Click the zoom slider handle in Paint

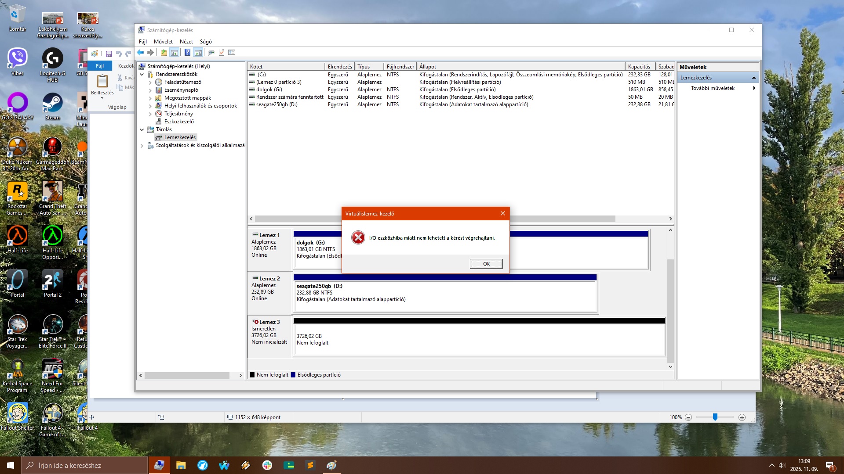point(715,417)
